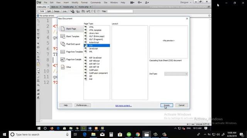The width and height of the screenshot is (247, 138).
Task: Switch to footer.php tab
Action: tap(83, 7)
